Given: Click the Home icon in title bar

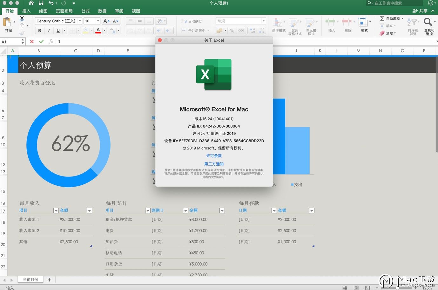Looking at the screenshot, I should tap(31, 3).
